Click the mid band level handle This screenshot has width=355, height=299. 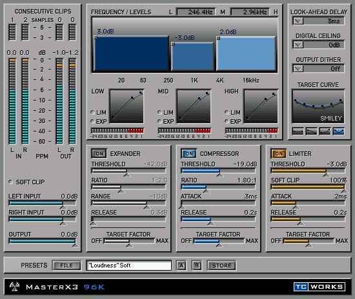pos(173,44)
